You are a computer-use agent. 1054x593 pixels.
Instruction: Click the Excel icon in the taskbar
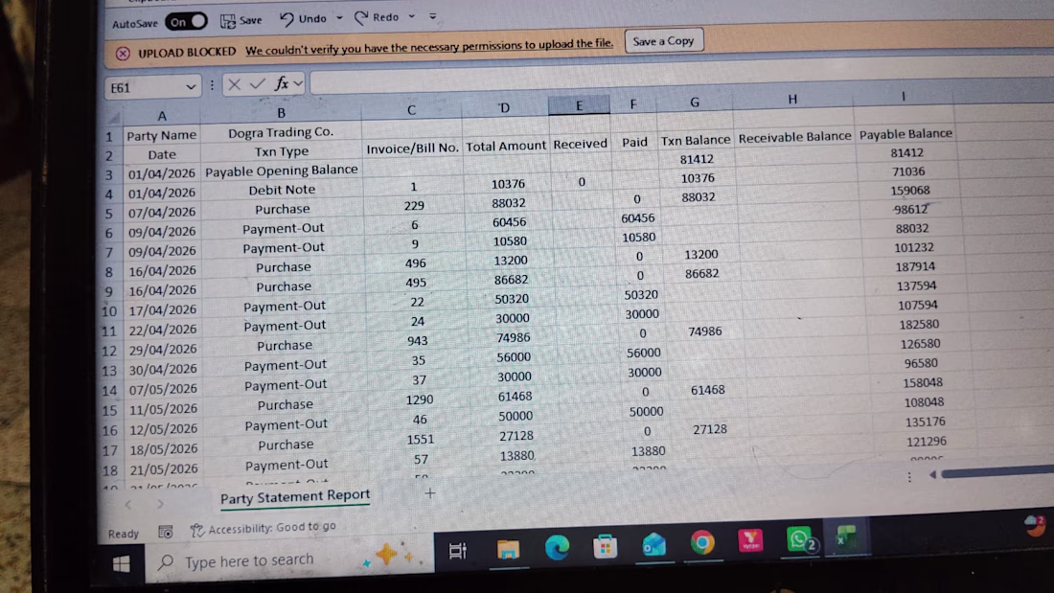click(x=846, y=537)
